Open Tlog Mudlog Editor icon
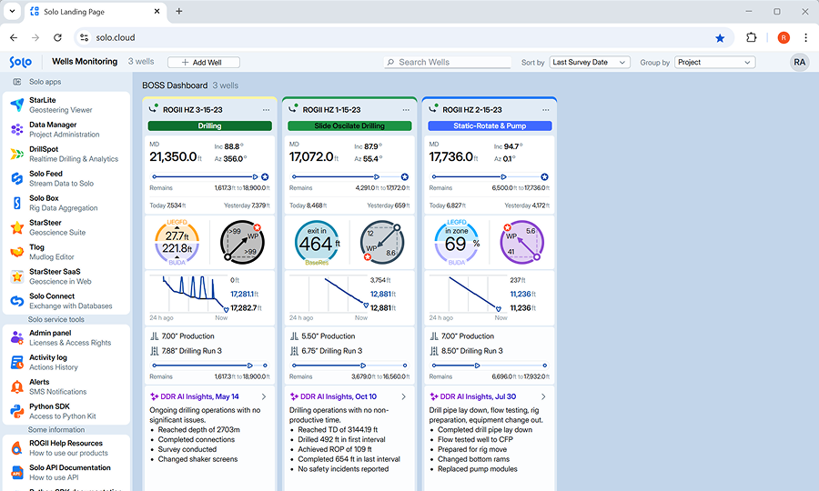The image size is (819, 491). point(17,252)
